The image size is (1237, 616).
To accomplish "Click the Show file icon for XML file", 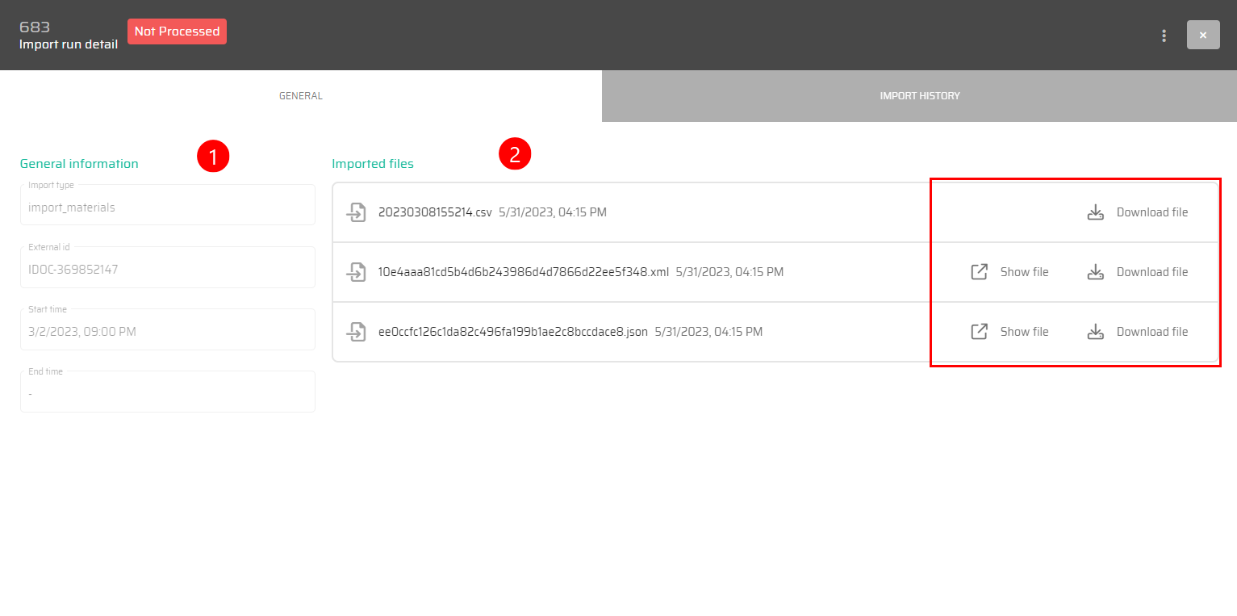I will pyautogui.click(x=979, y=272).
